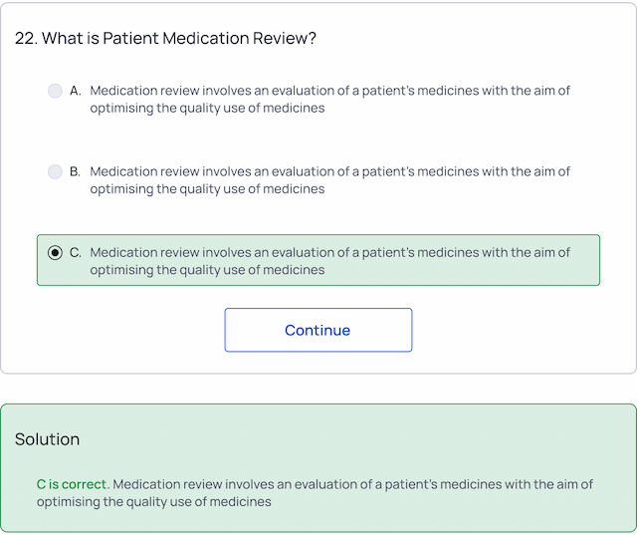
Task: Click the "A." option letter label
Action: coord(76,91)
